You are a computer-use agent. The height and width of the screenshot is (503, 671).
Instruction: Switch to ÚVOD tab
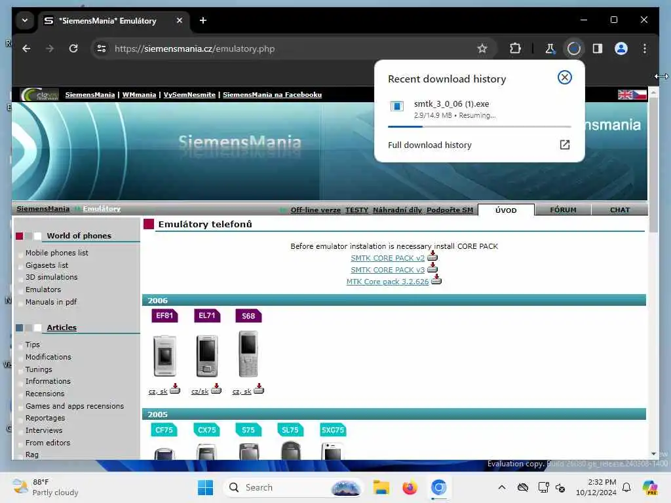[506, 210]
